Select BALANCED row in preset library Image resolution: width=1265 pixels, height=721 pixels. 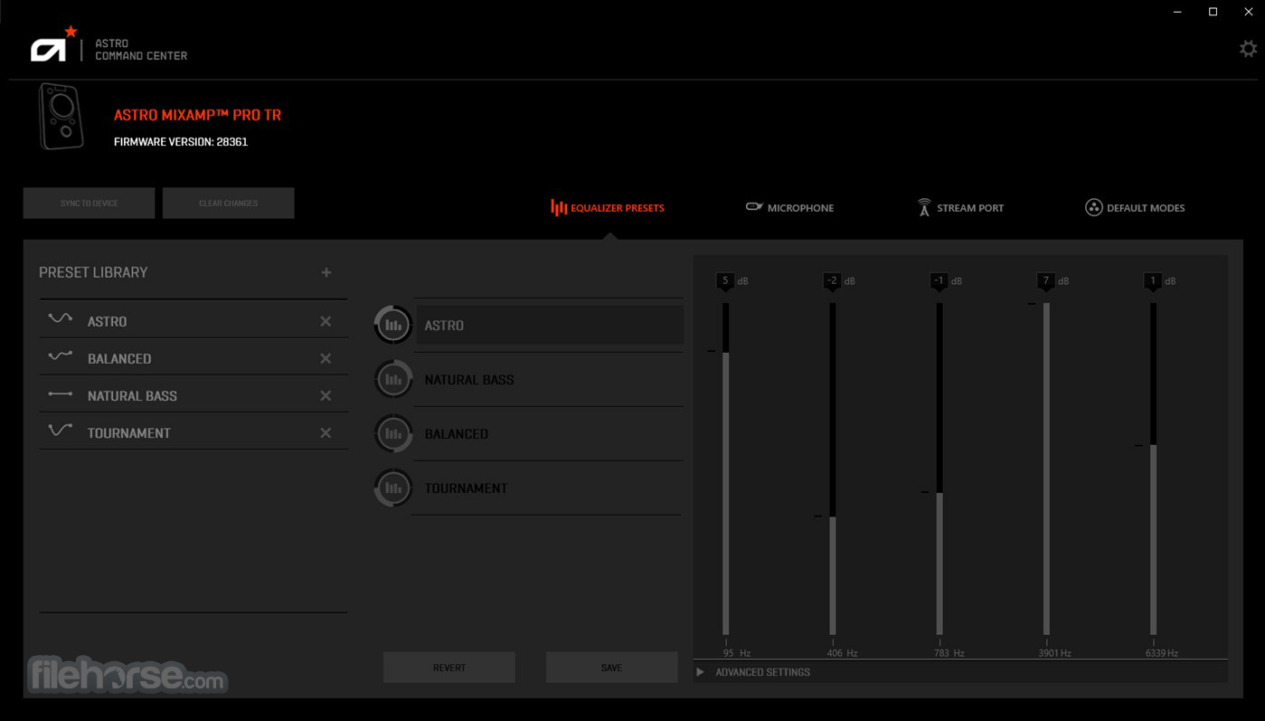pyautogui.click(x=193, y=357)
